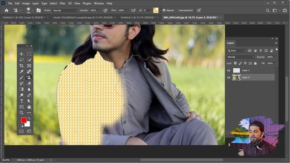The image size is (290, 163).
Task: Open the Opacity dropdown arrow in options bar
Action: (x=99, y=10)
